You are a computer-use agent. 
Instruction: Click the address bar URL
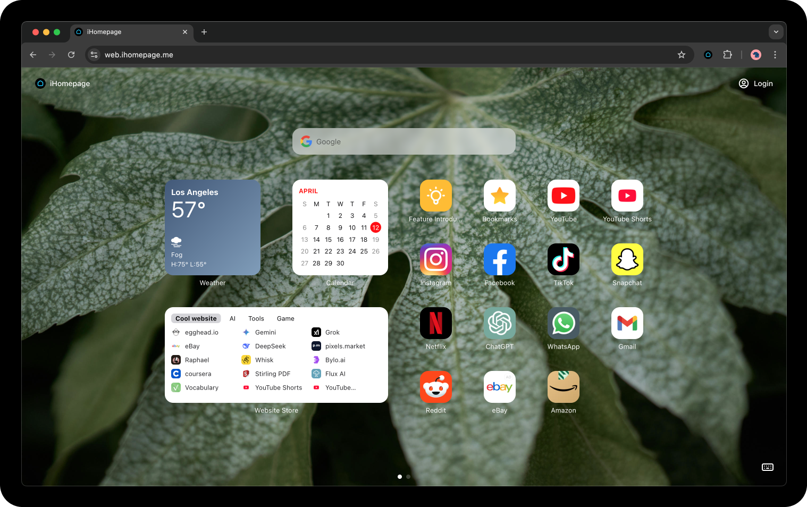tap(139, 55)
